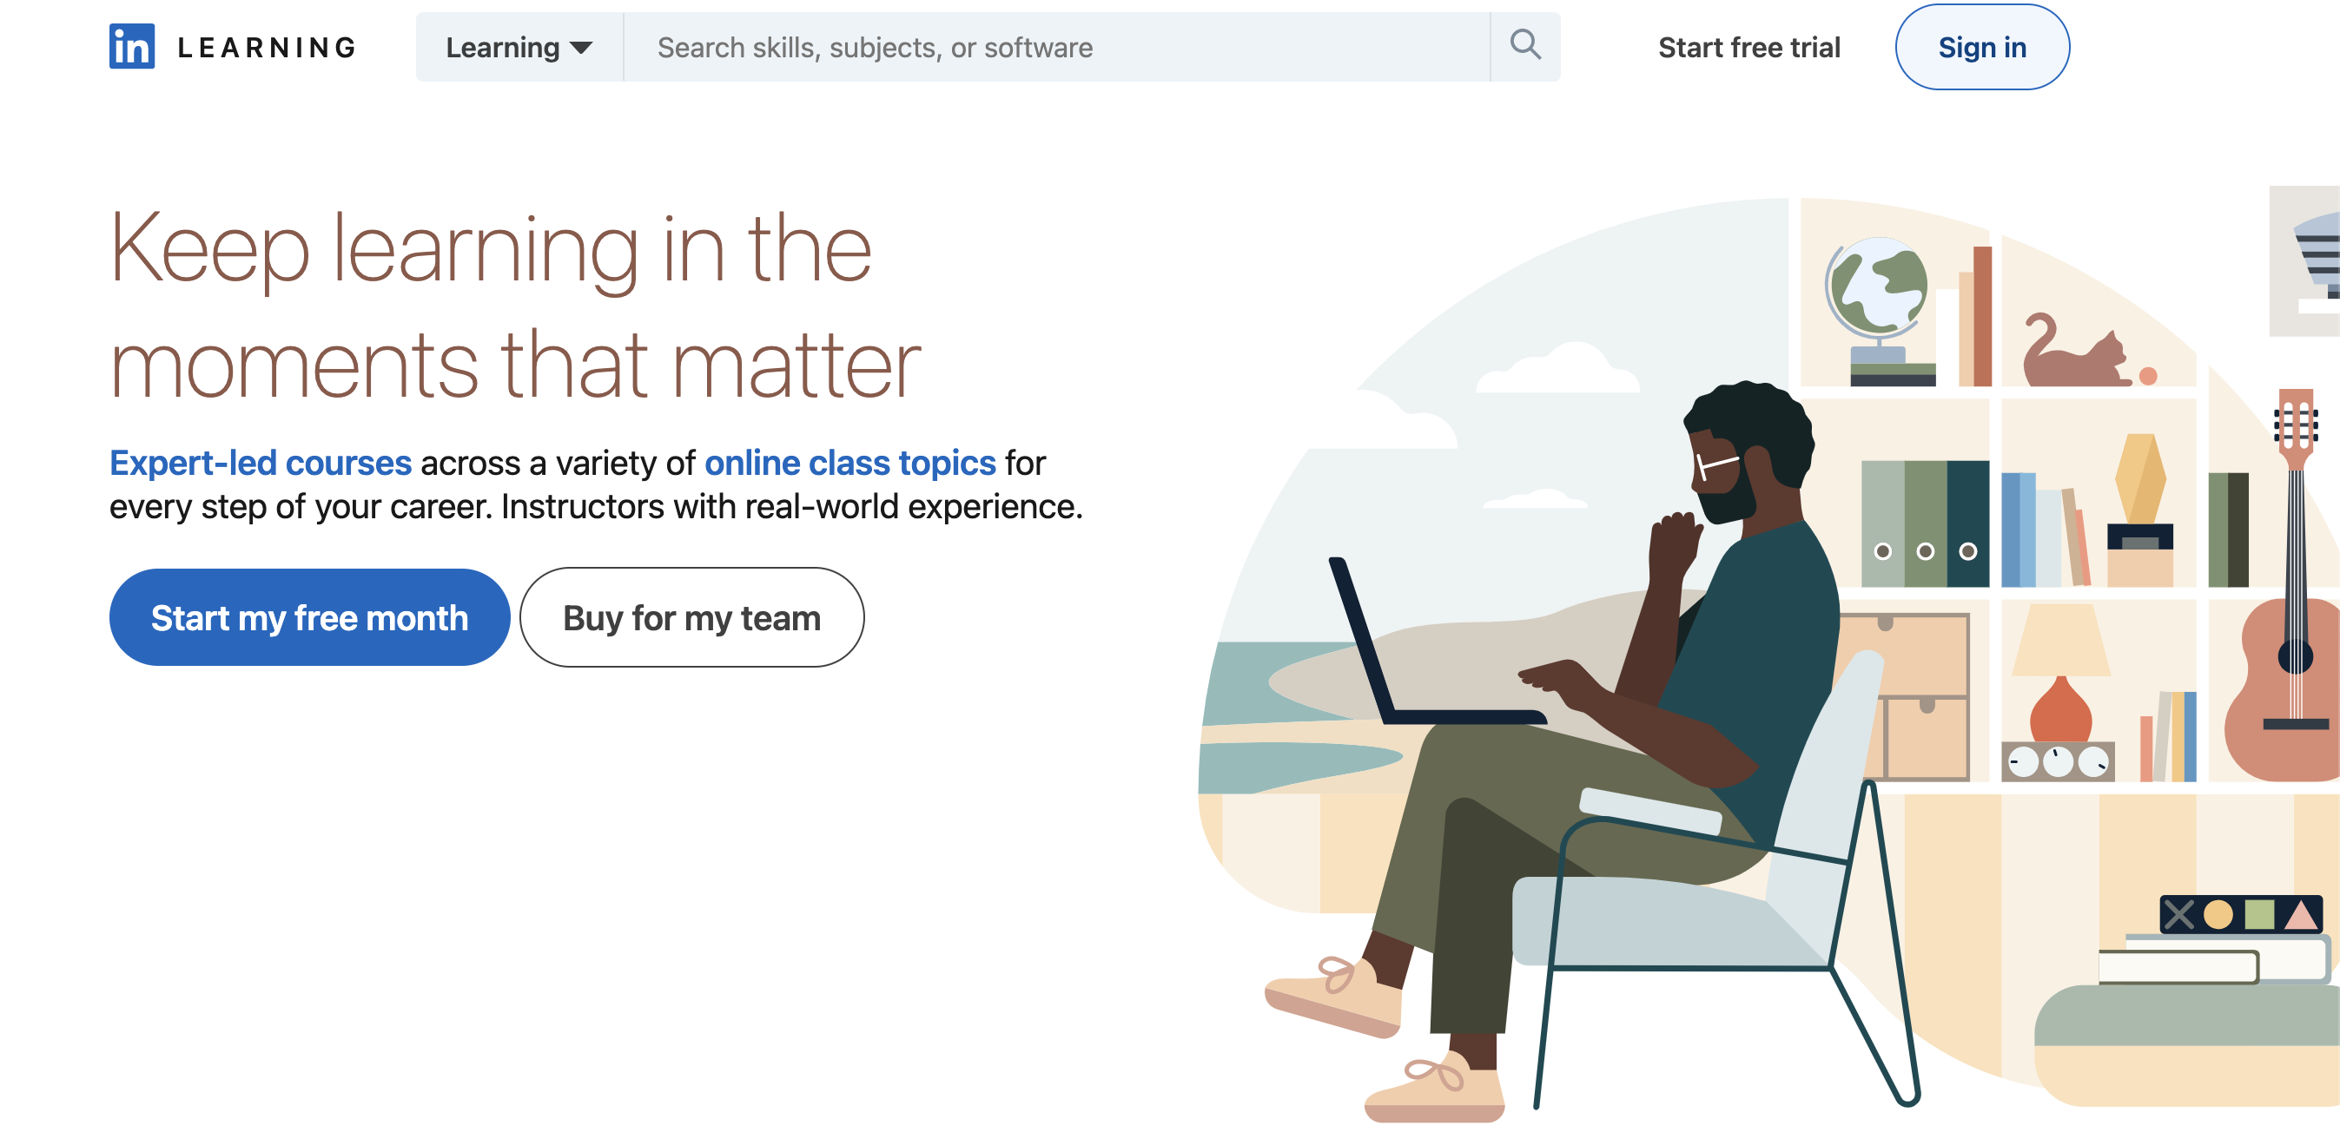Click the partially visible image at top right edge
The height and width of the screenshot is (1139, 2340).
point(2304,261)
